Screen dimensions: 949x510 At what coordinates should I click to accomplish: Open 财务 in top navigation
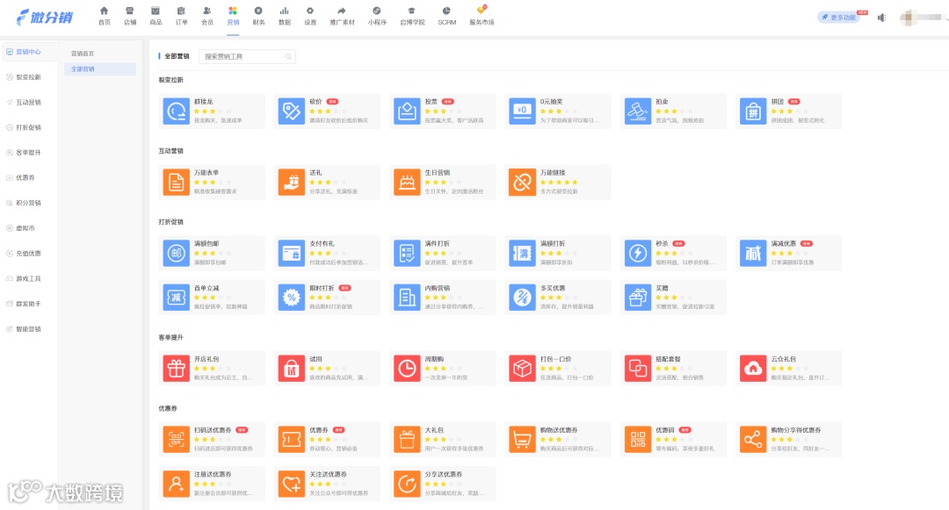click(258, 17)
